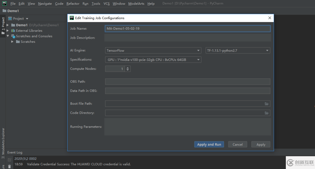315x169 pixels.
Task: Clear the Event Log with the trash icon
Action: 9,166
